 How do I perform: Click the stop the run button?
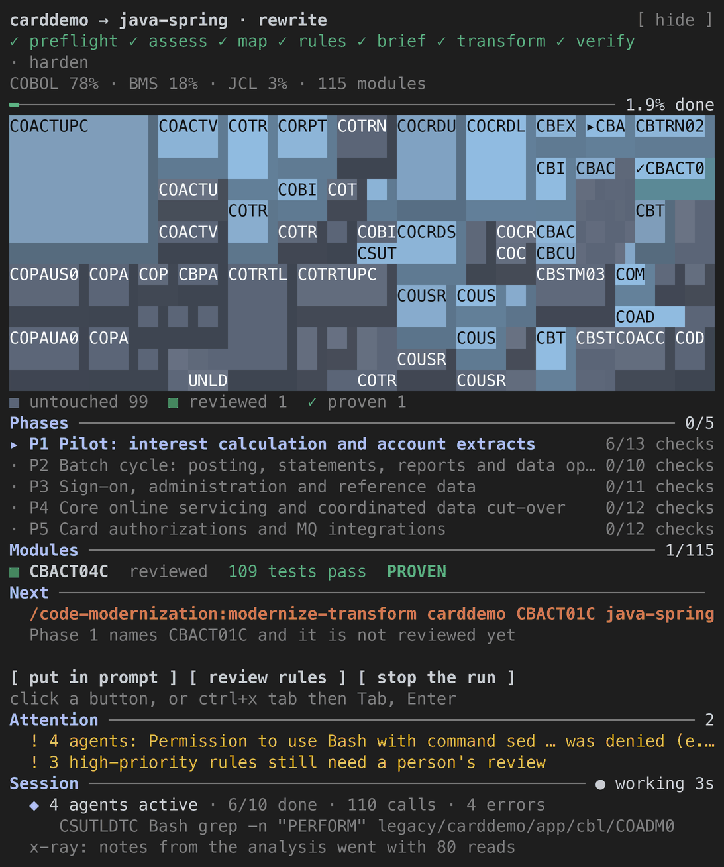437,677
